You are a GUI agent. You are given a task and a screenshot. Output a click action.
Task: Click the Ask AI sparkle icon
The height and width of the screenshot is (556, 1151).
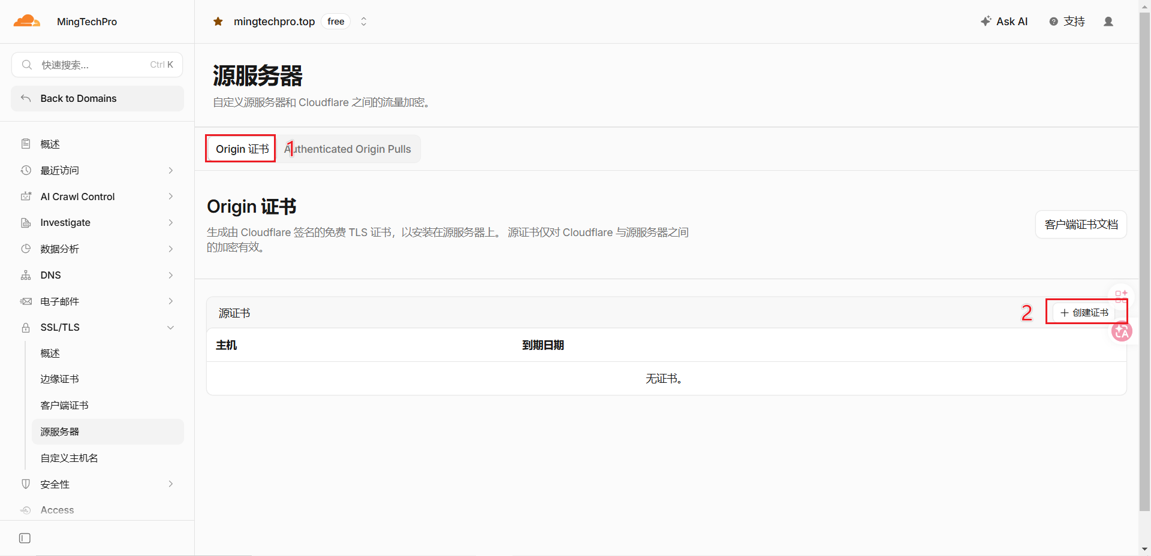pos(986,22)
